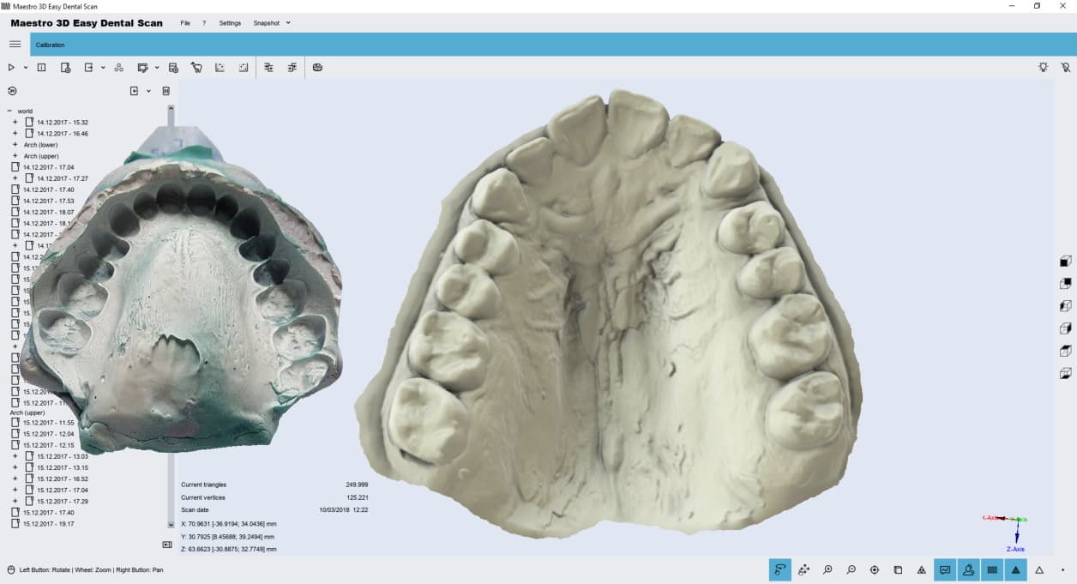The width and height of the screenshot is (1077, 584).
Task: Expand the first Arch (lower) node
Action: click(15, 144)
